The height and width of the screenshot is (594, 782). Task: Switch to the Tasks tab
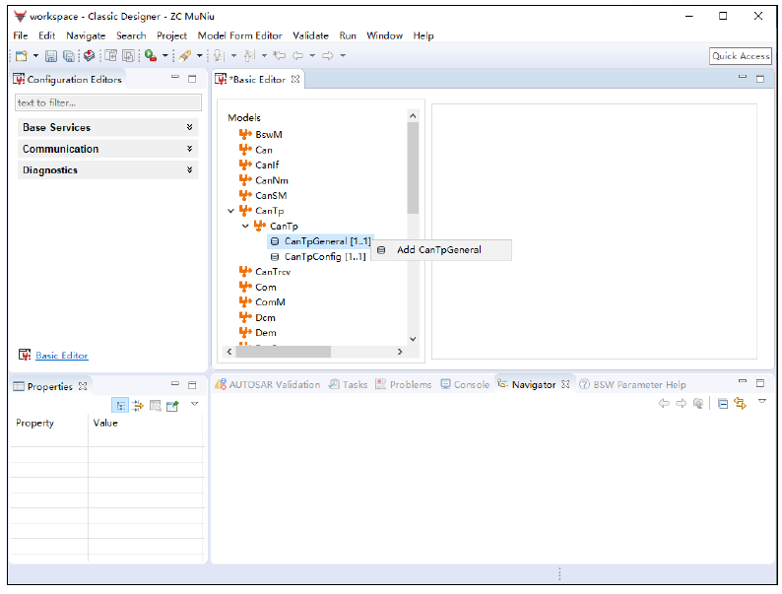[348, 384]
